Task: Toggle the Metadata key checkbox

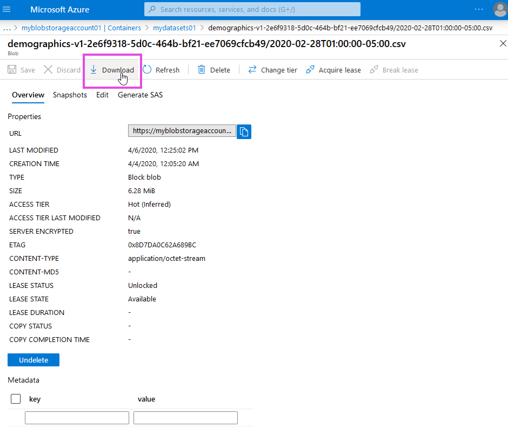Action: 16,399
